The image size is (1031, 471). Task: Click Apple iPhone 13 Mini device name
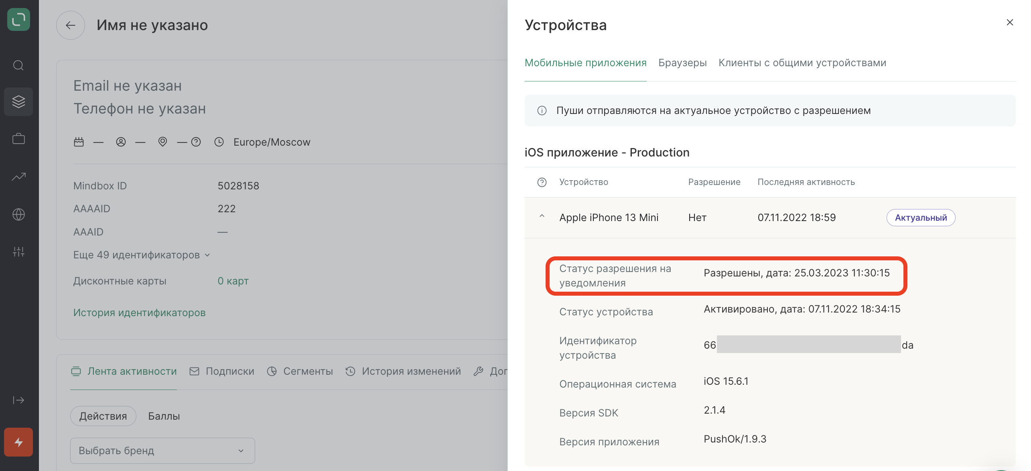pyautogui.click(x=609, y=218)
